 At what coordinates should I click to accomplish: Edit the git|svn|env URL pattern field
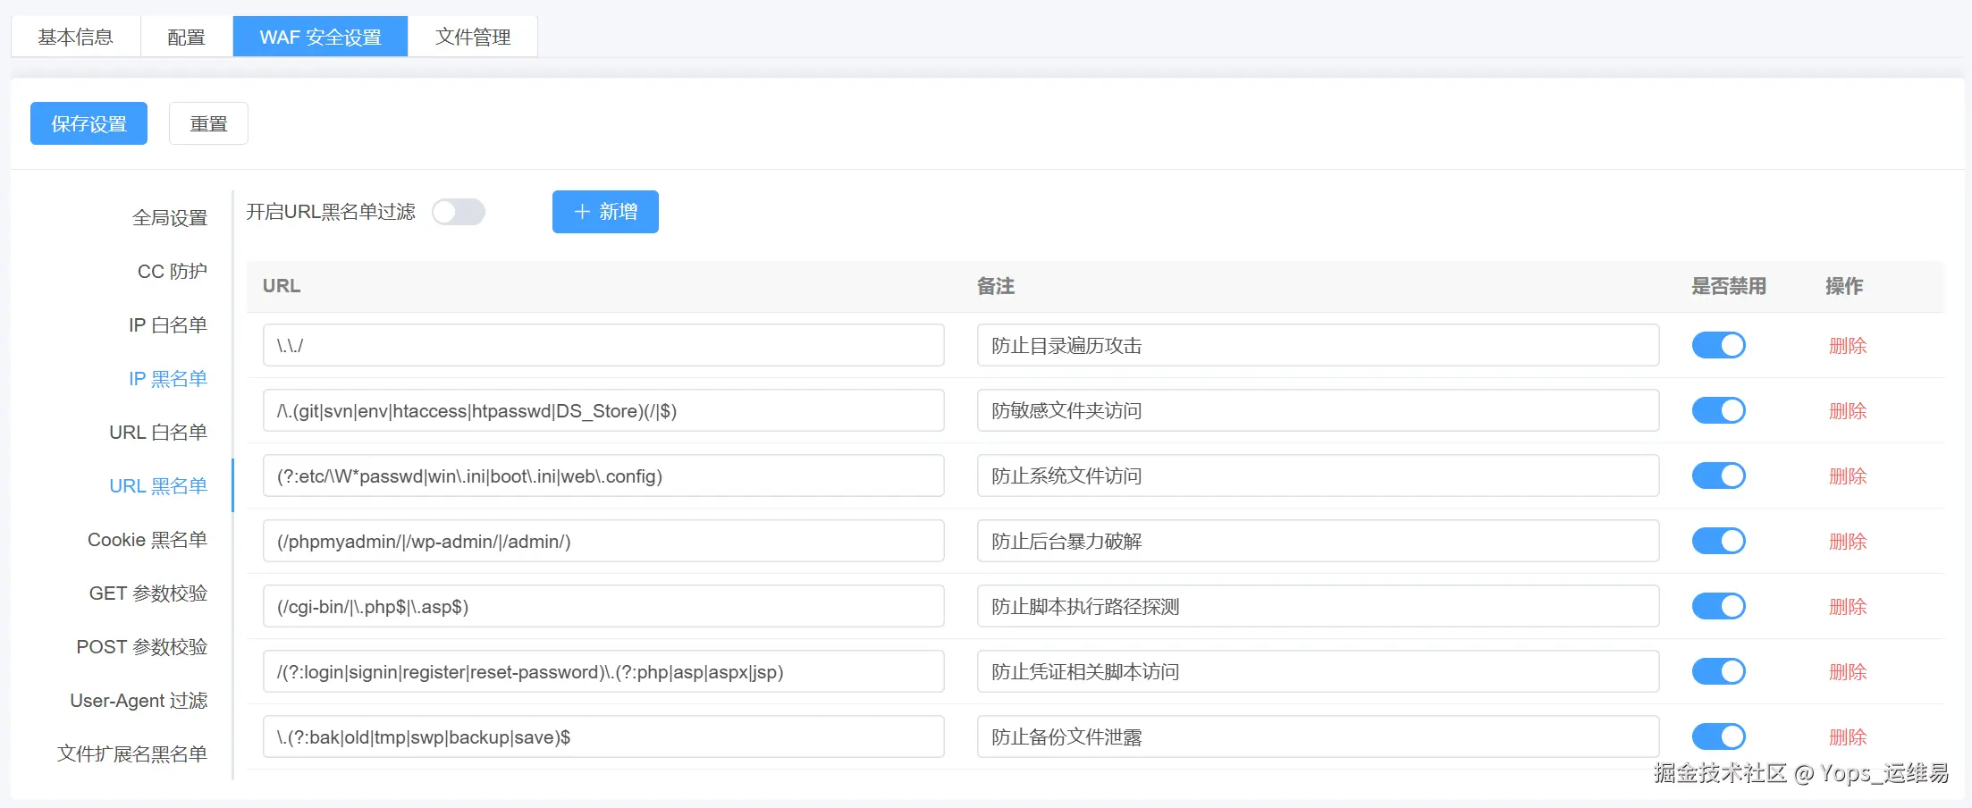coord(603,410)
